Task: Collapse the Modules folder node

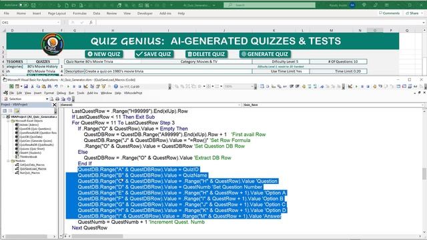Action: pos(9,161)
